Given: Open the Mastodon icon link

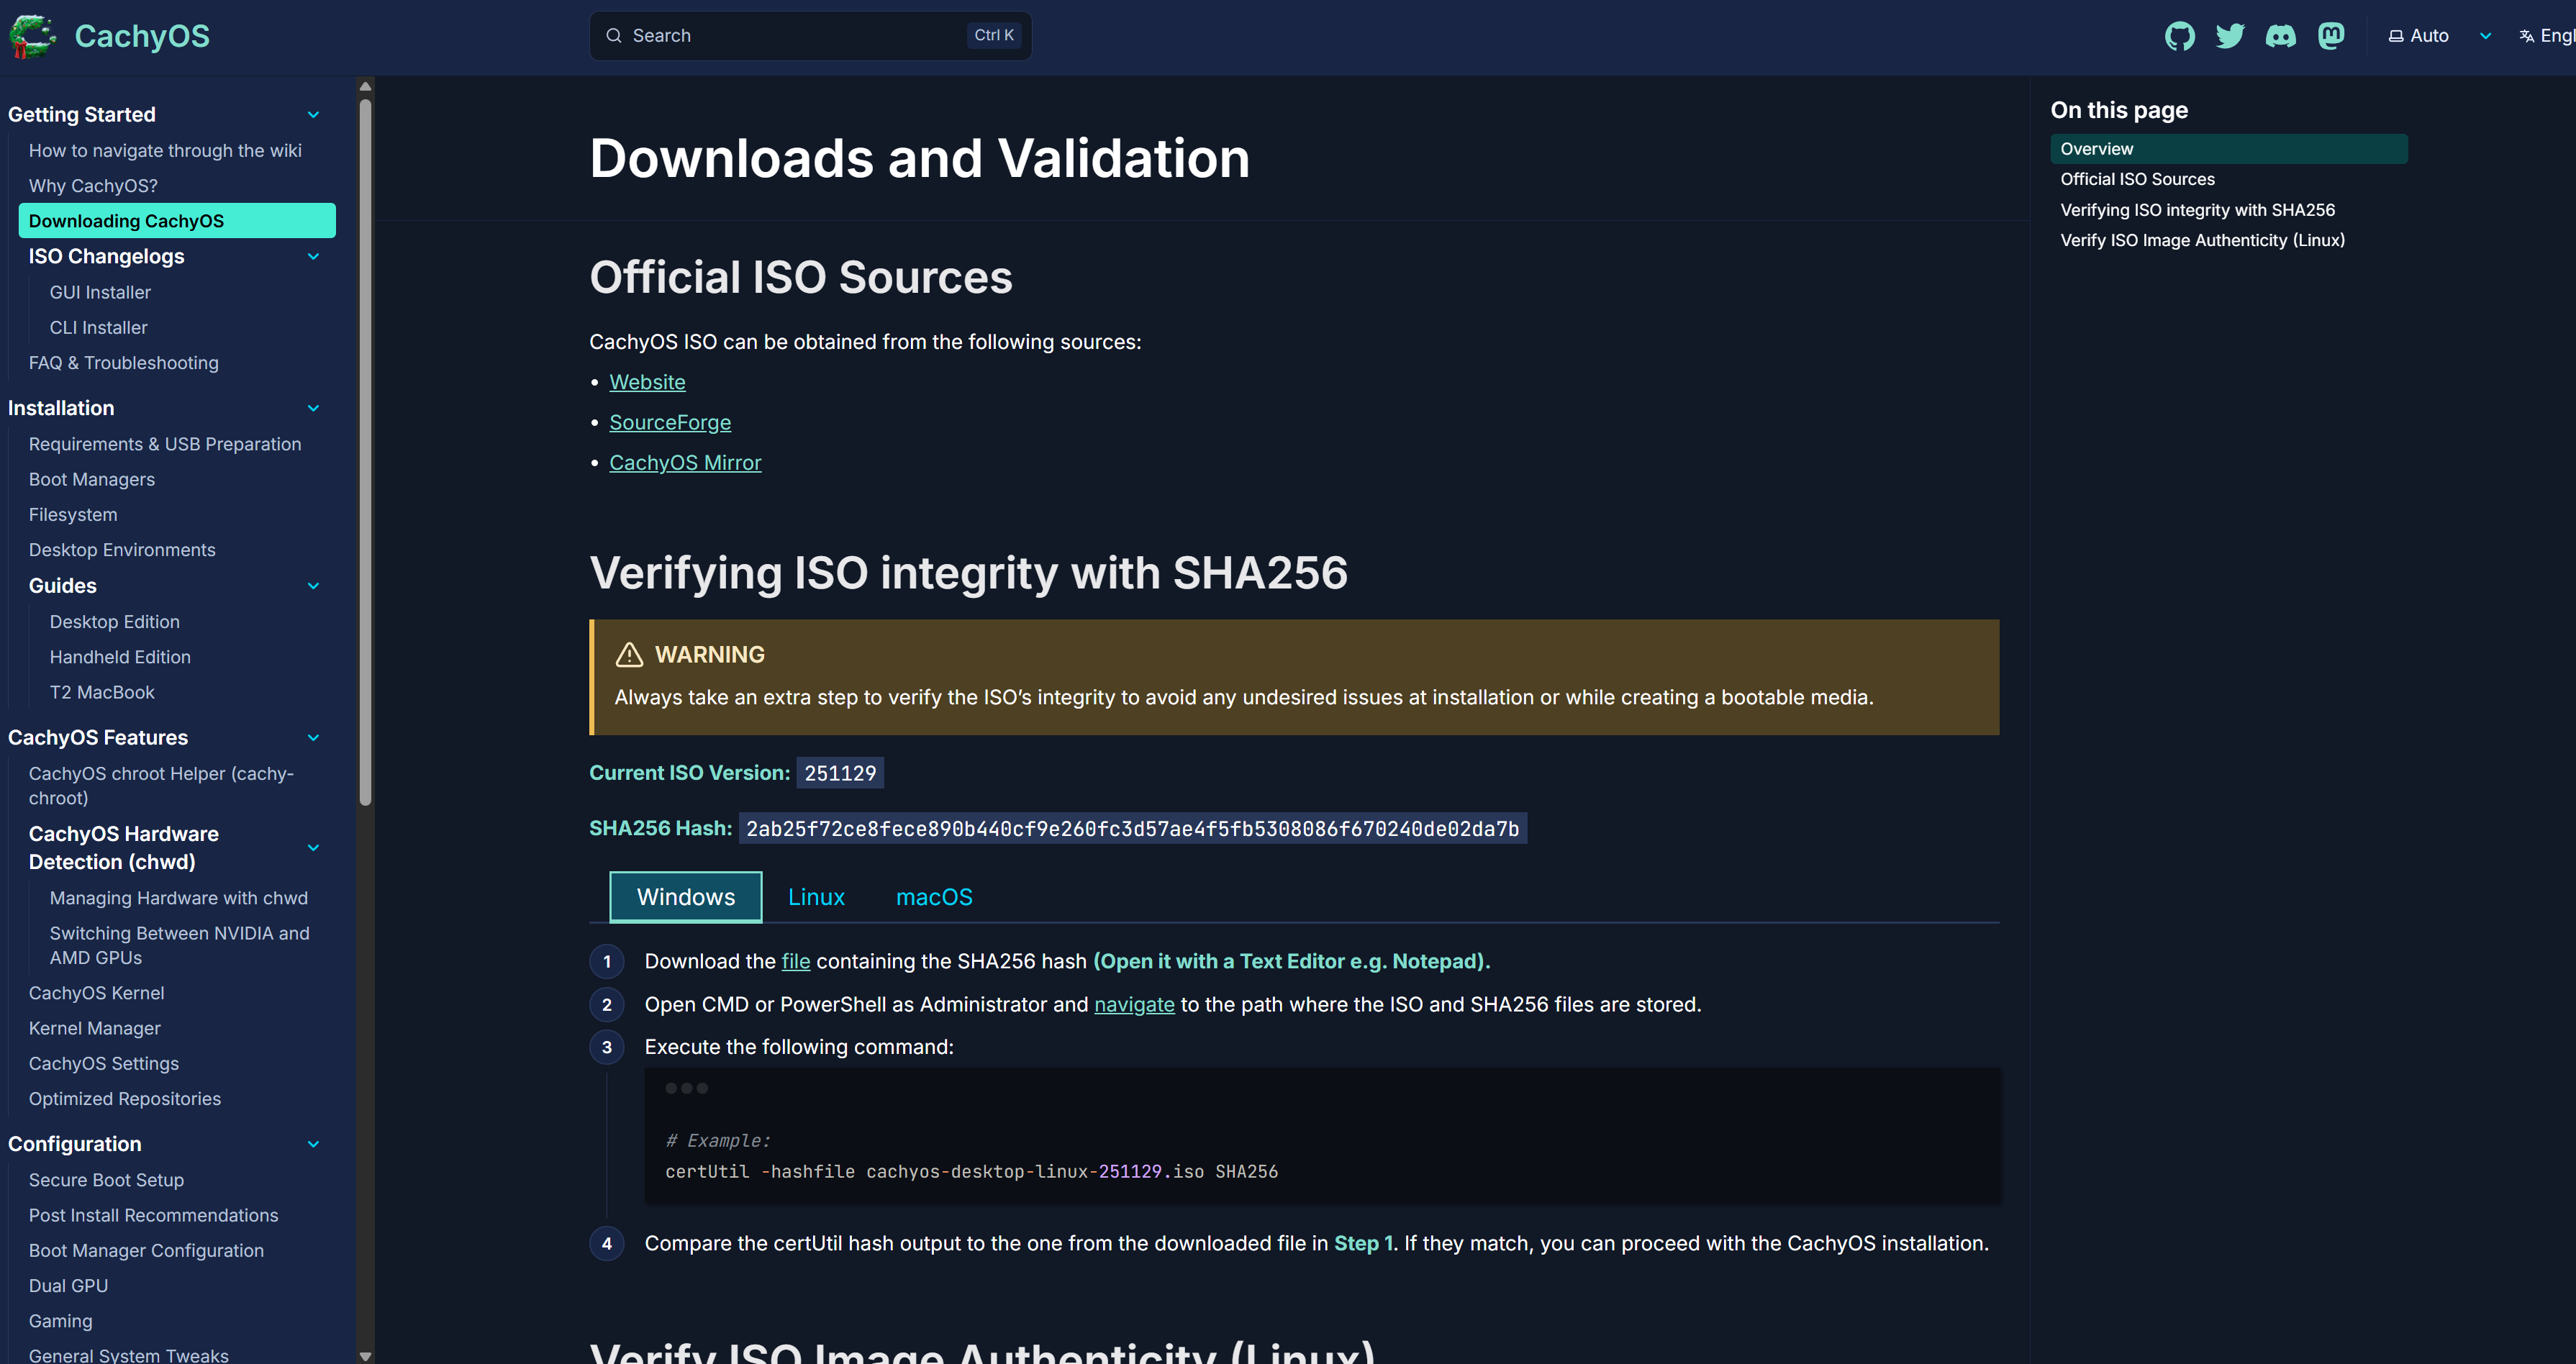Looking at the screenshot, I should [2331, 36].
